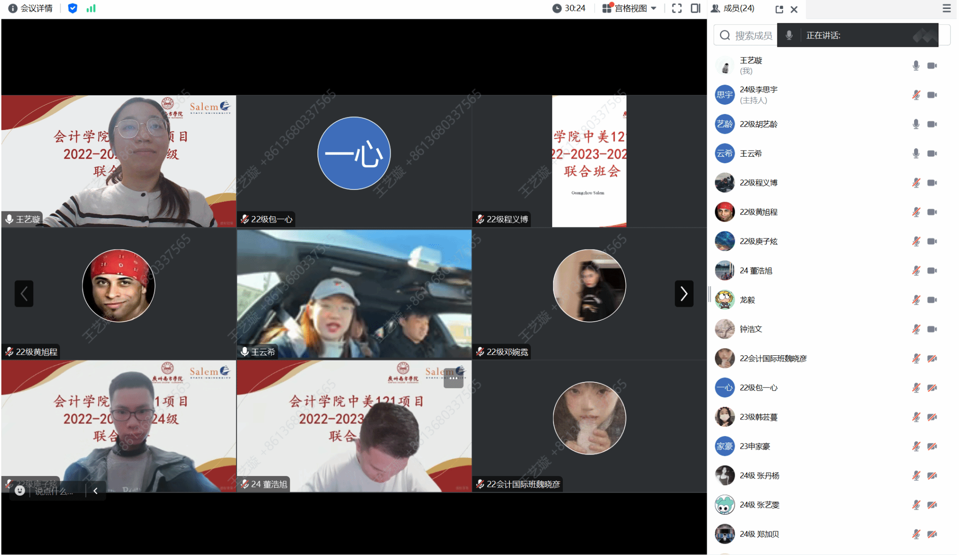Collapse the chat input bar arrow
This screenshot has height=555, width=959.
(96, 490)
